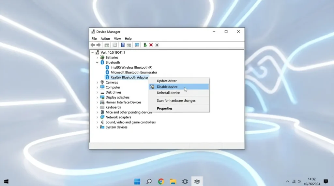The height and width of the screenshot is (186, 334).
Task: Select Microsoft Bluetooth Enumerator device
Action: (134, 73)
